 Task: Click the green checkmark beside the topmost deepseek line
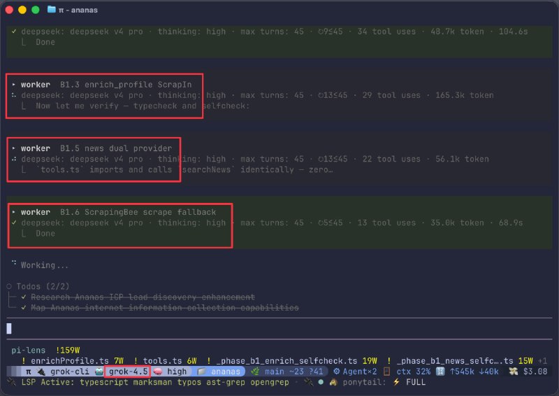point(14,31)
